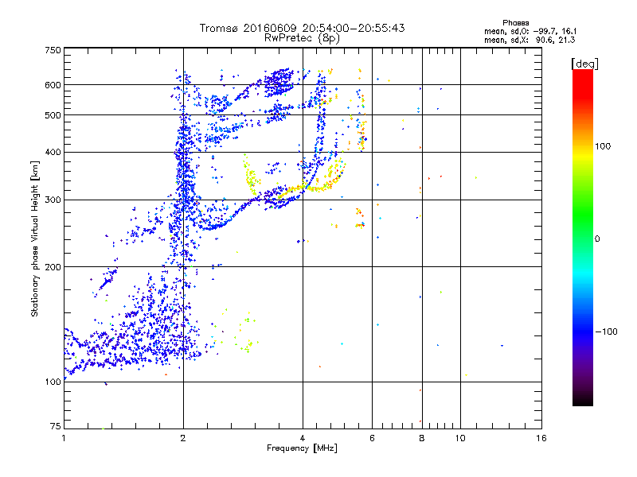The height and width of the screenshot is (477, 637).
Task: Click the '-100' colorbar tick label
Action: [x=607, y=332]
